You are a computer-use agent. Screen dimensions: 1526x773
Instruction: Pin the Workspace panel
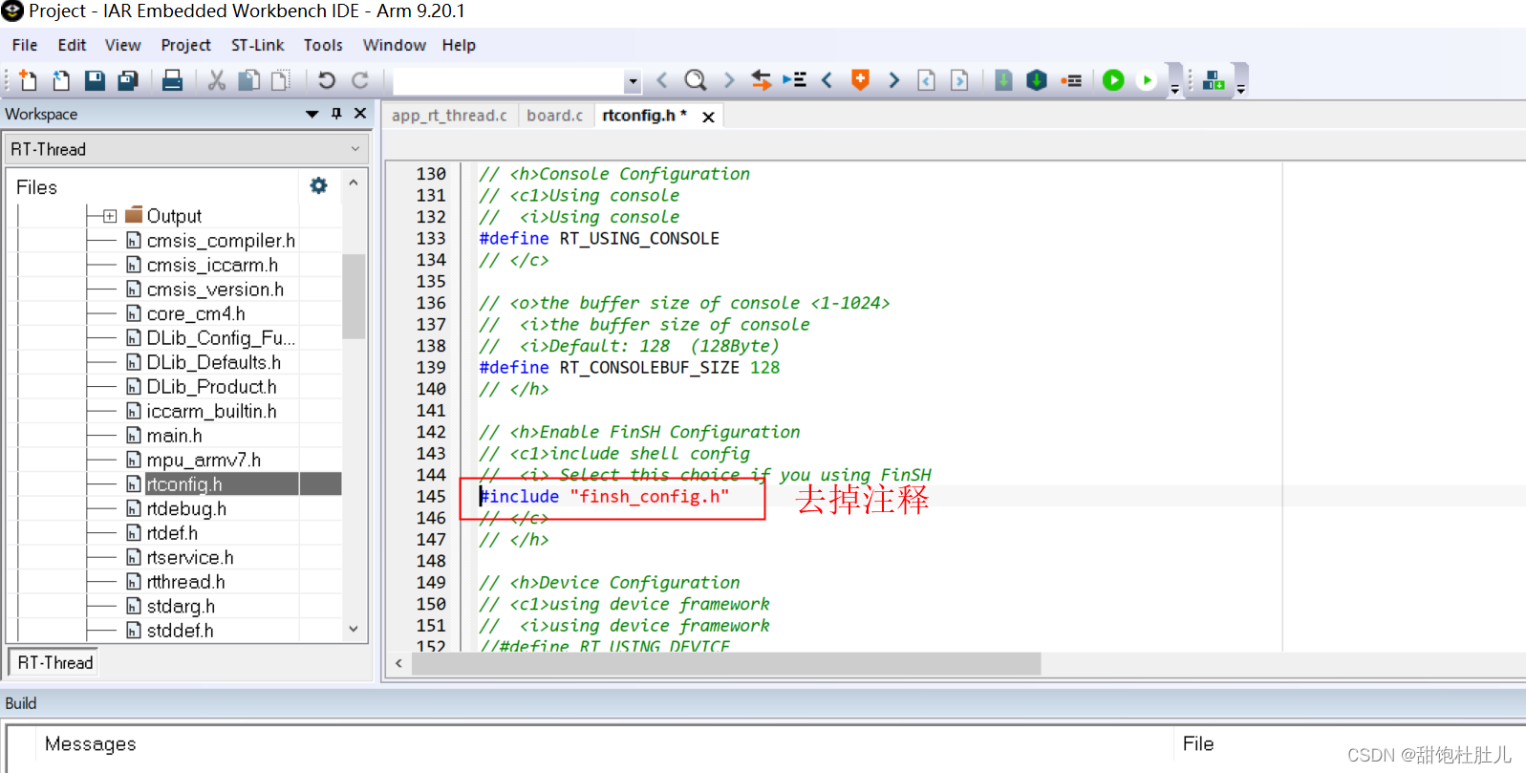336,114
